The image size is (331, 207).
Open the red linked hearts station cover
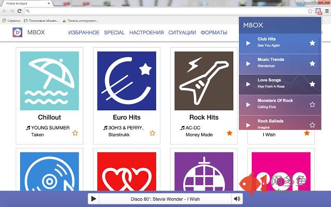(127, 171)
